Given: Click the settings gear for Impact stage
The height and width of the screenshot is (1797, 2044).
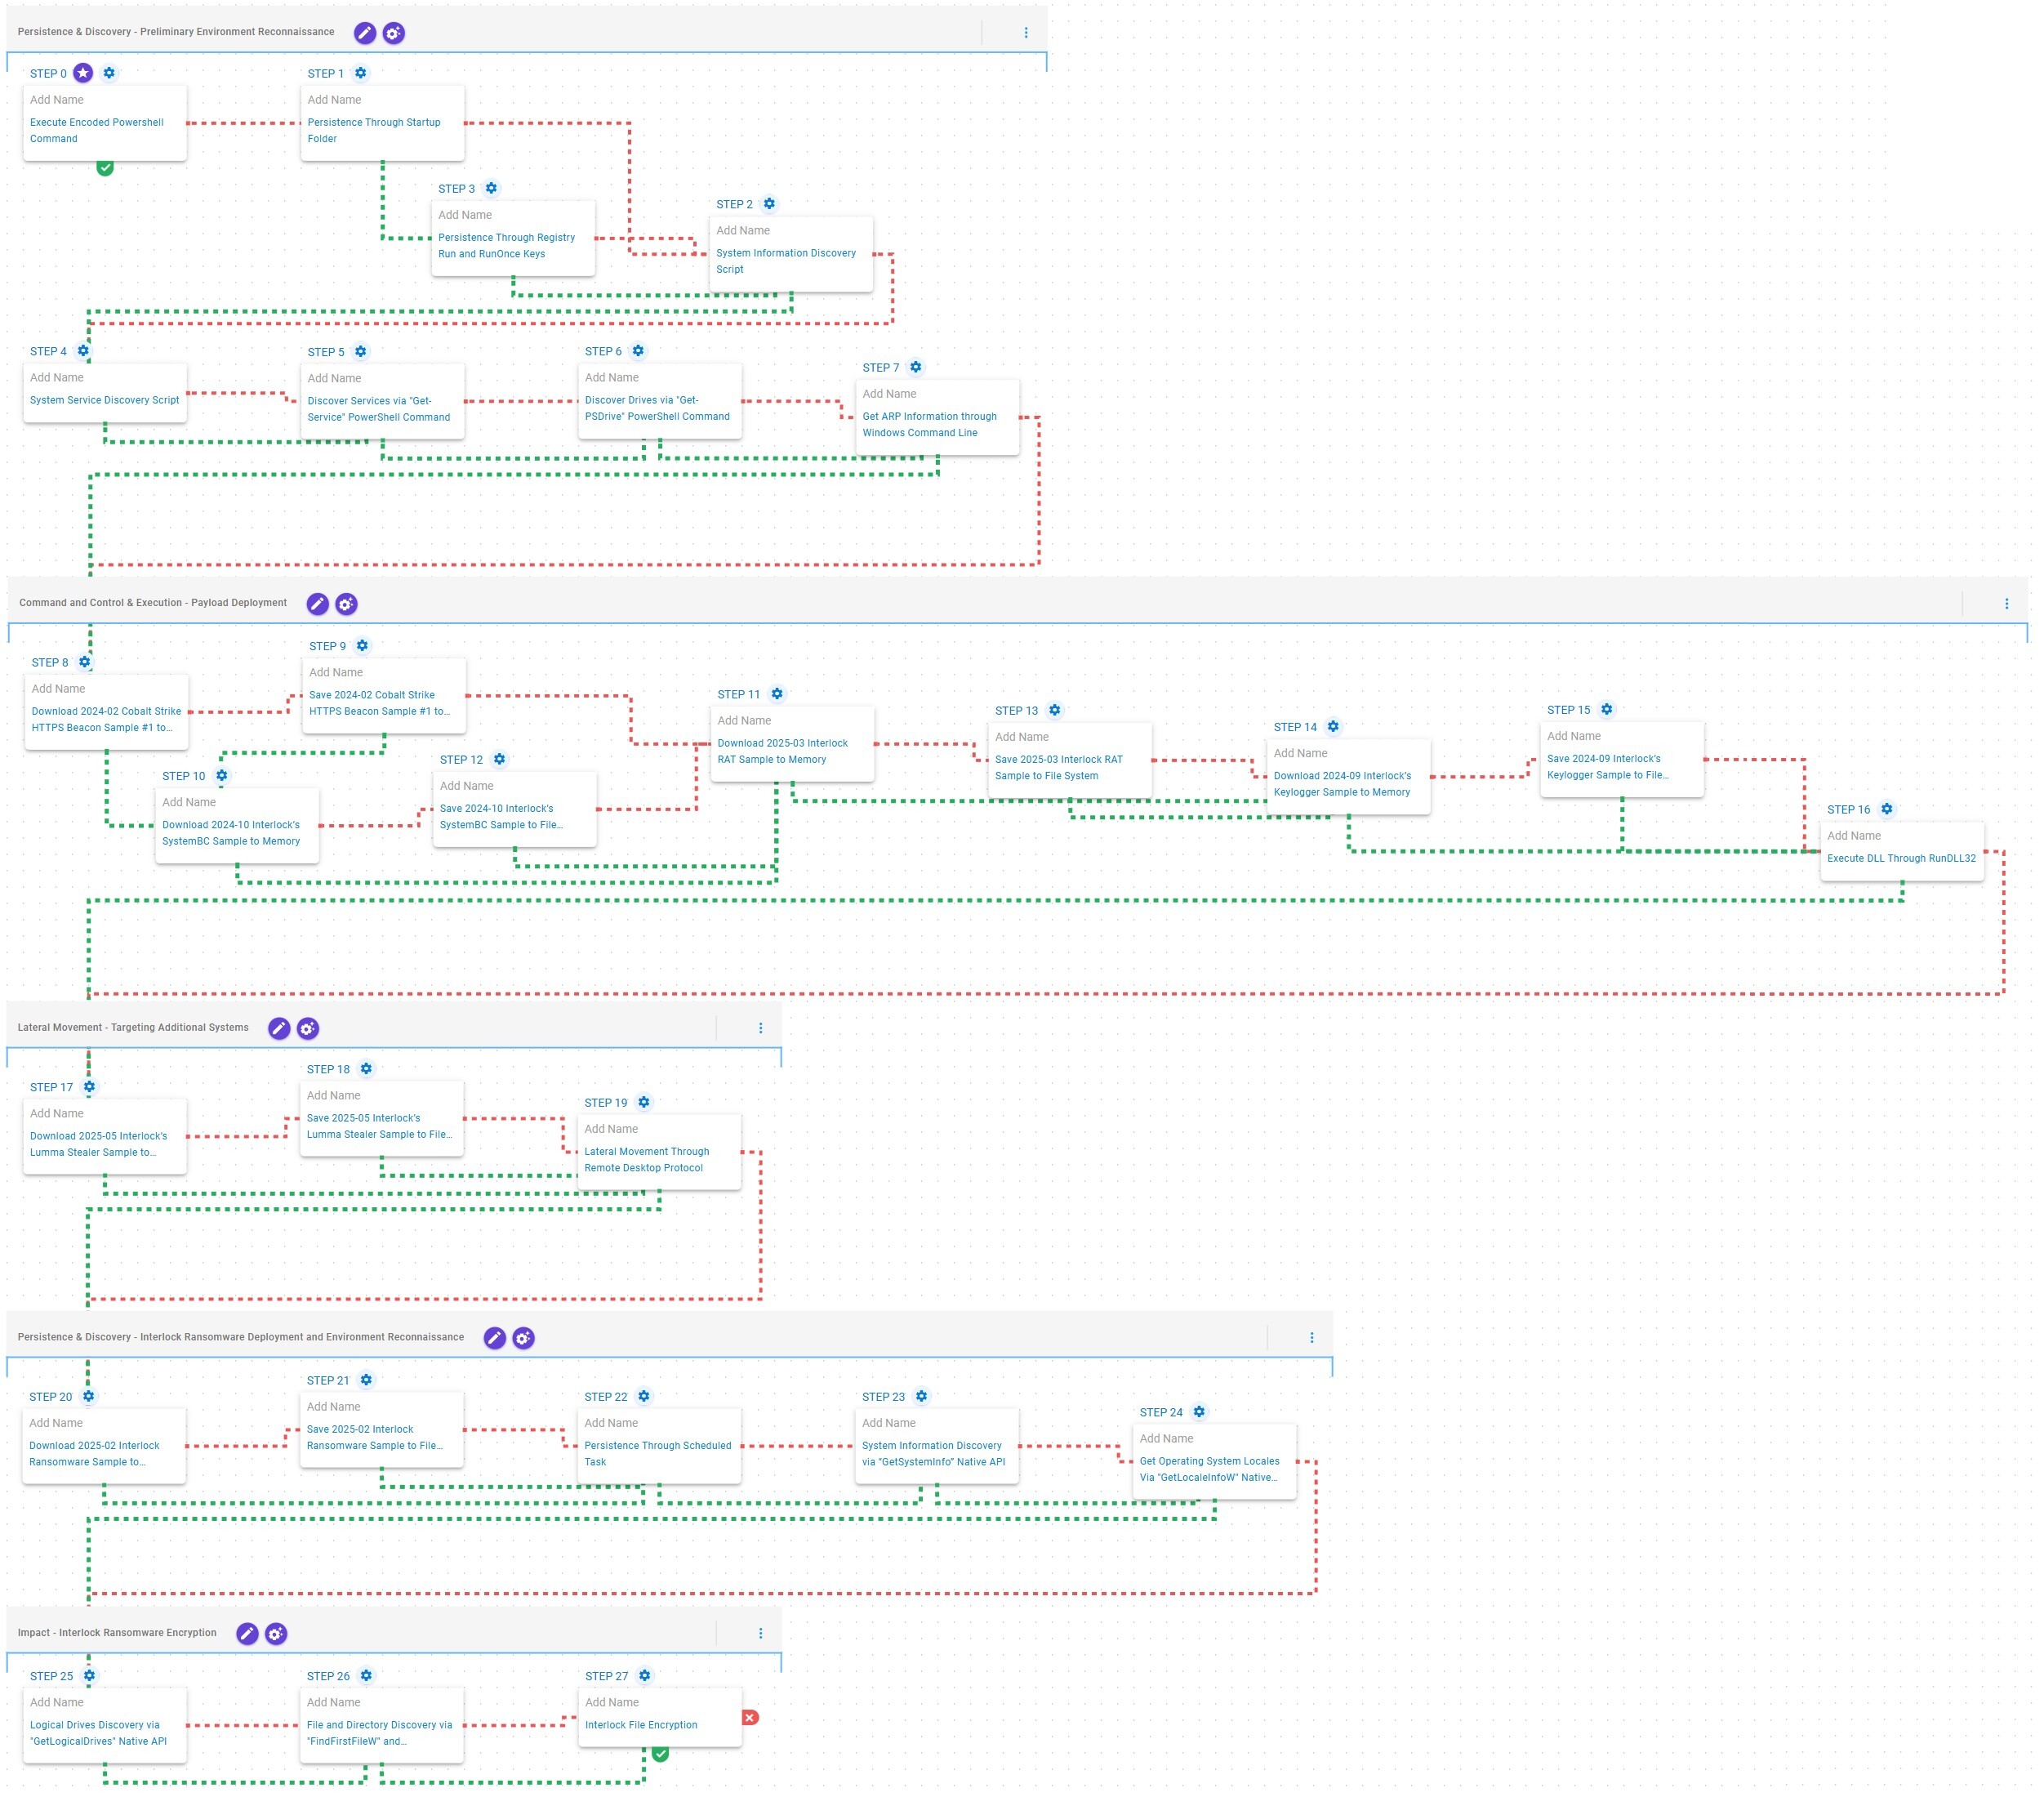Looking at the screenshot, I should pyautogui.click(x=276, y=1634).
